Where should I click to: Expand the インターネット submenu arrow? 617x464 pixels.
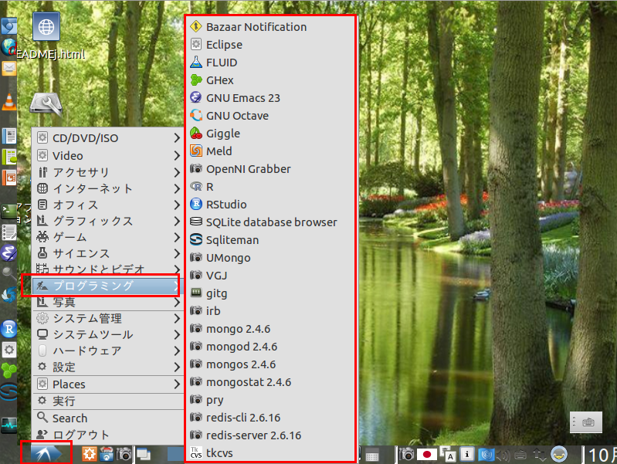177,188
